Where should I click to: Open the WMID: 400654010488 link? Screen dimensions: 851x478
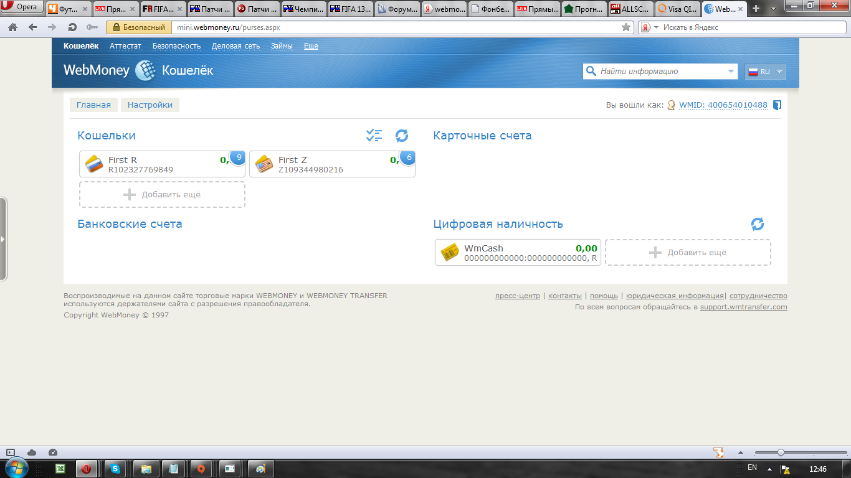(x=723, y=105)
